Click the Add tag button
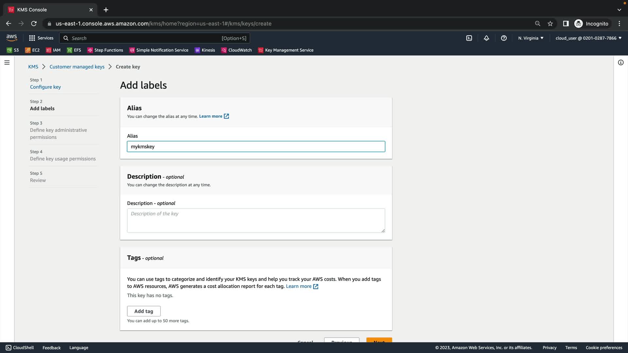628x353 pixels. tap(144, 311)
